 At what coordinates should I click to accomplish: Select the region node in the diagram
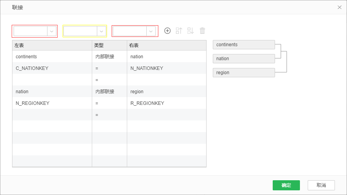(244, 73)
